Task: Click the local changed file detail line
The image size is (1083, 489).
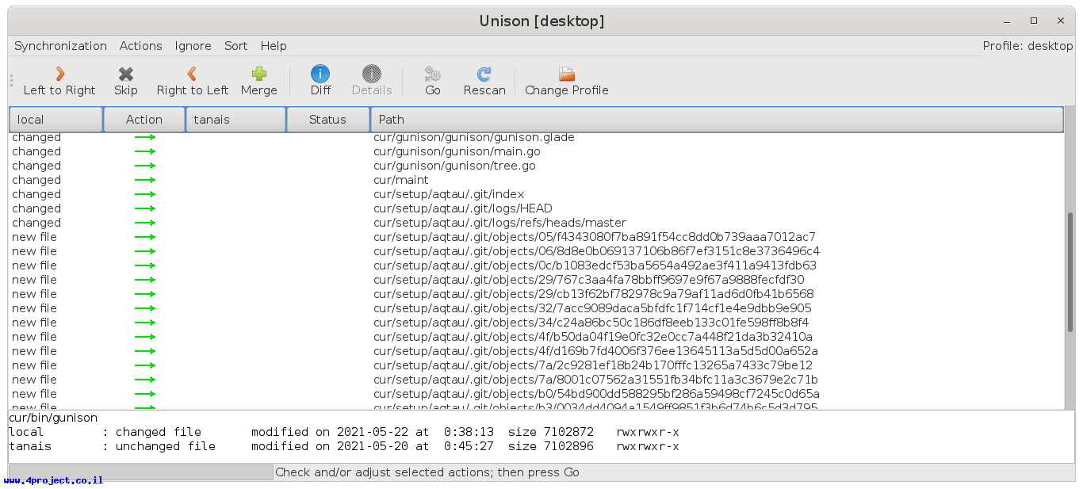Action: click(x=344, y=432)
